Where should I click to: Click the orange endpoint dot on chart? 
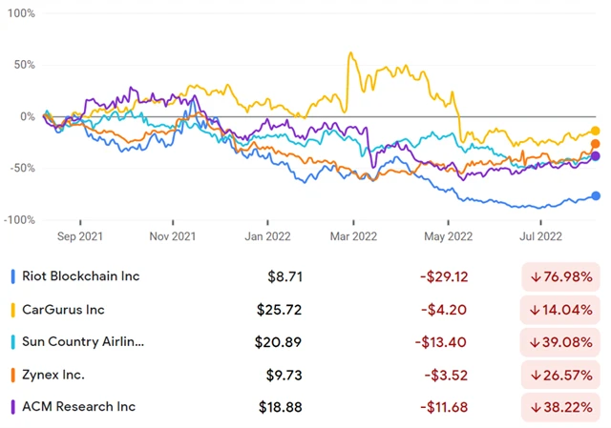(596, 144)
